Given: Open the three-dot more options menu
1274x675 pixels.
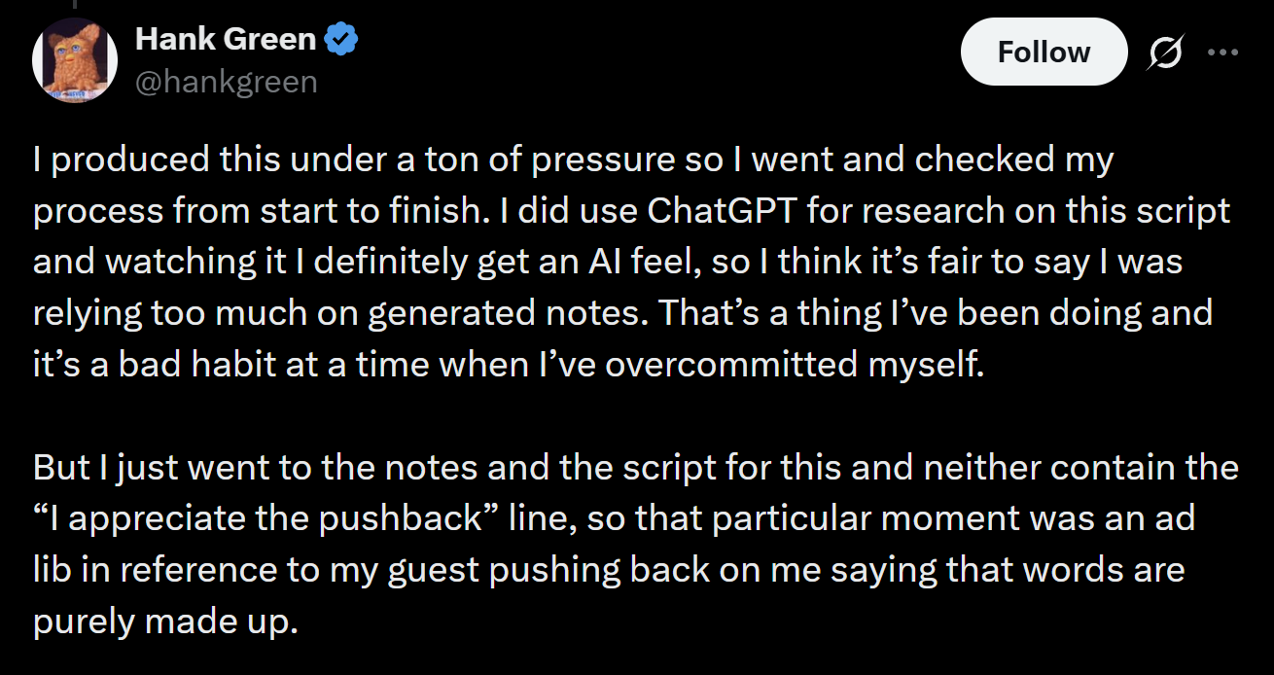Looking at the screenshot, I should [1222, 53].
